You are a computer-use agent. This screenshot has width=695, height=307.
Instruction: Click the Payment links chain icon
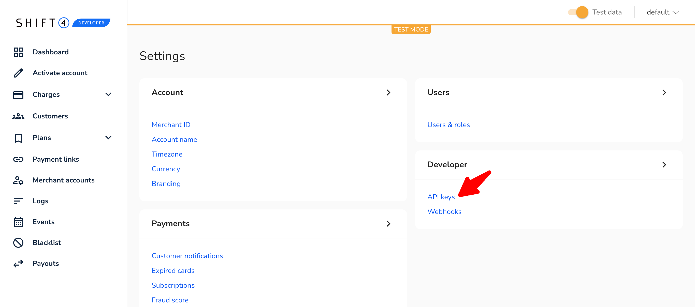pyautogui.click(x=18, y=159)
